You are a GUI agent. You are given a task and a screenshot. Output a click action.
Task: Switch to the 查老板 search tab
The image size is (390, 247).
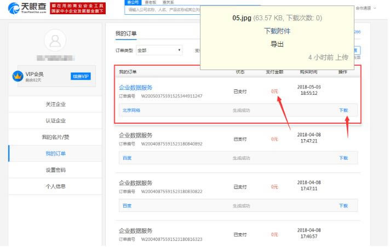coord(147,2)
